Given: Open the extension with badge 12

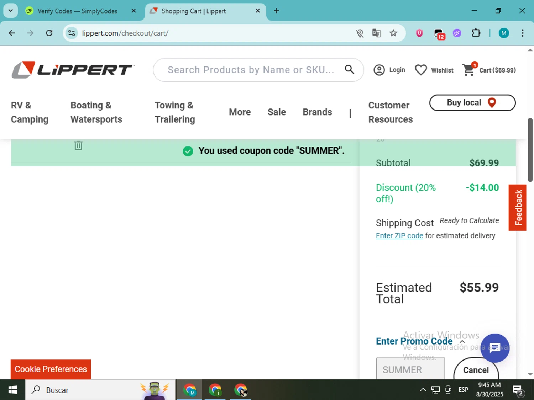Looking at the screenshot, I should pos(439,34).
